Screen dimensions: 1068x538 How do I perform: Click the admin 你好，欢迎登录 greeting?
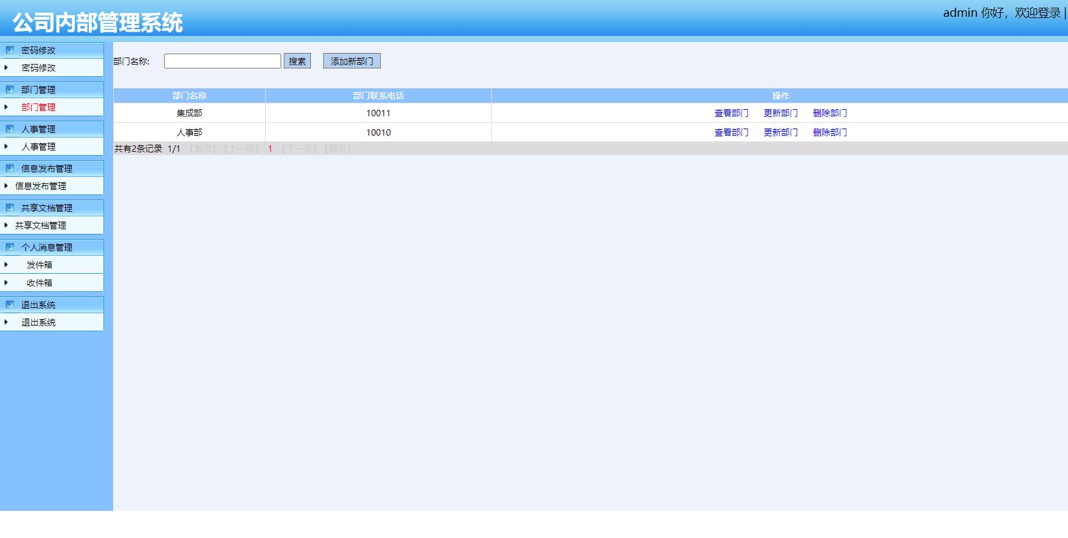(1002, 13)
